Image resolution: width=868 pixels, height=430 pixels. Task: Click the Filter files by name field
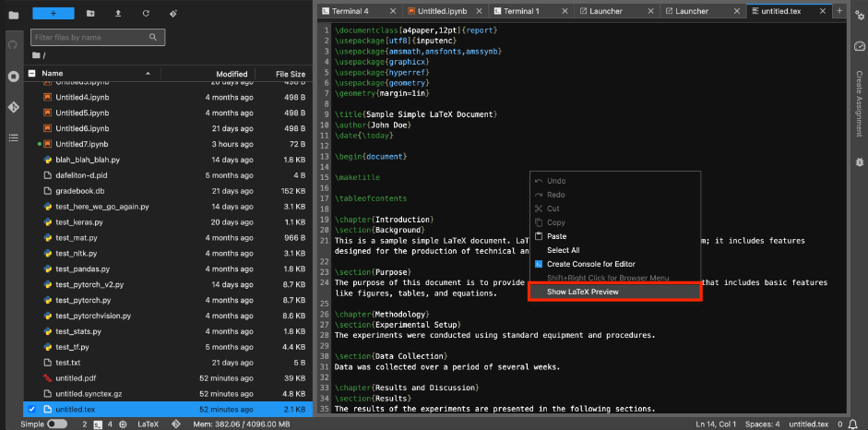click(x=98, y=38)
